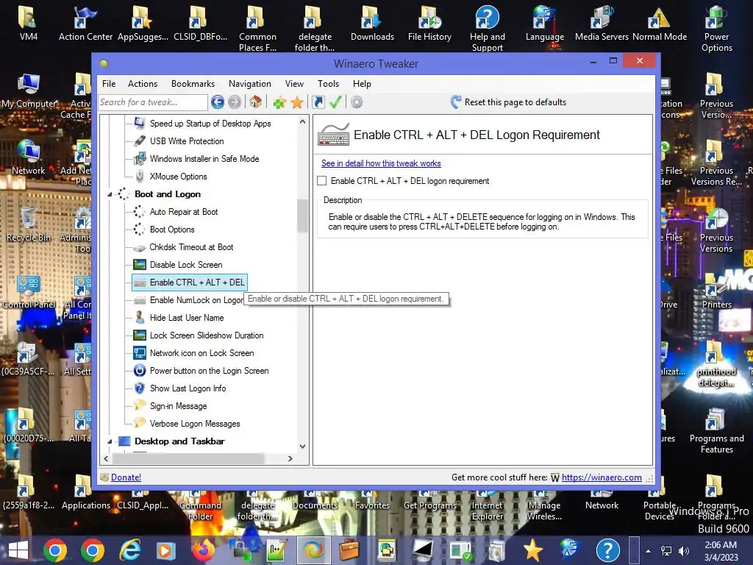Image resolution: width=753 pixels, height=565 pixels.
Task: Open the Navigation menu
Action: click(x=250, y=84)
